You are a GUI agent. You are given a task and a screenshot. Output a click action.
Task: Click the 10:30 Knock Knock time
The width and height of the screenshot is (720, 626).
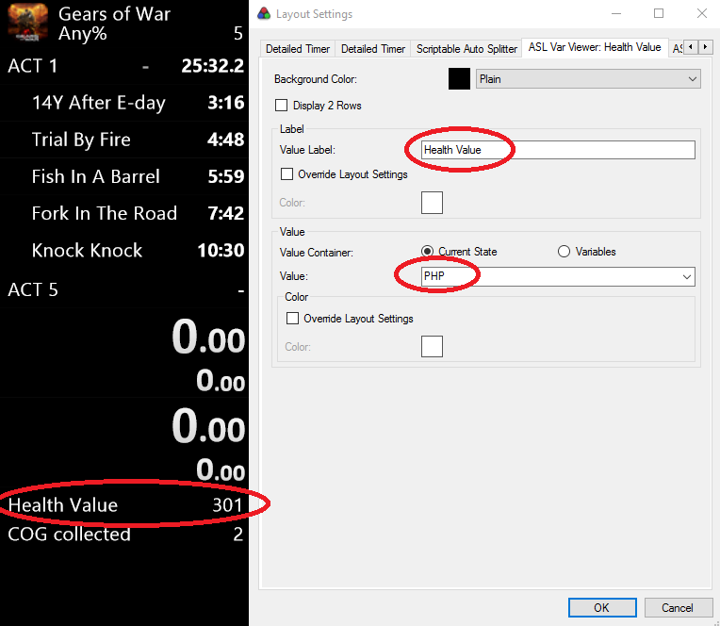(221, 251)
